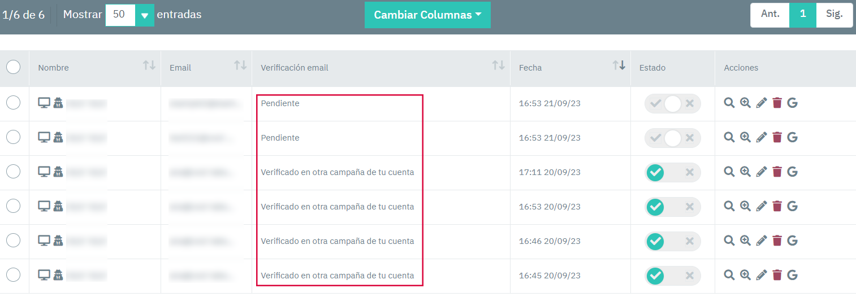This screenshot has height=297, width=856.
Task: Click the Email column header
Action: 206,68
